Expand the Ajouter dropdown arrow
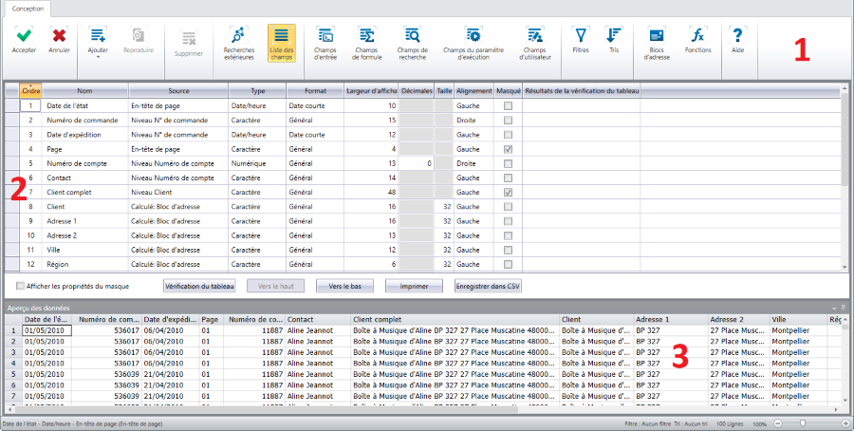This screenshot has width=854, height=431. pyautogui.click(x=98, y=57)
